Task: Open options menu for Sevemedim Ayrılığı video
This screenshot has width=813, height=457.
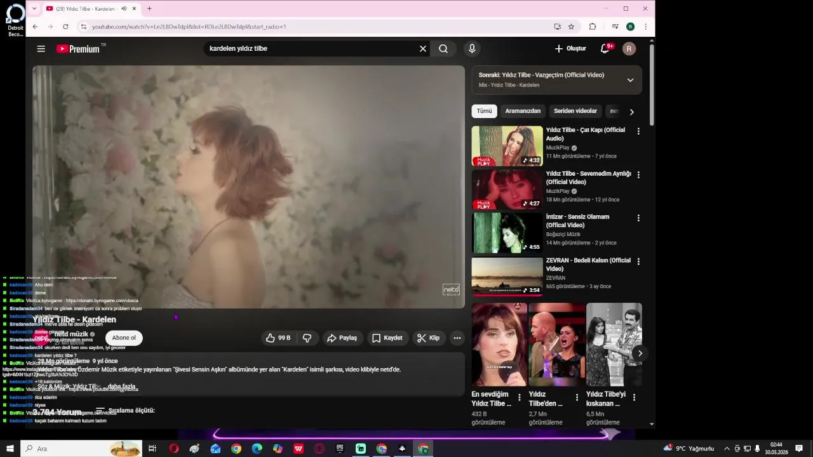Action: (x=638, y=175)
